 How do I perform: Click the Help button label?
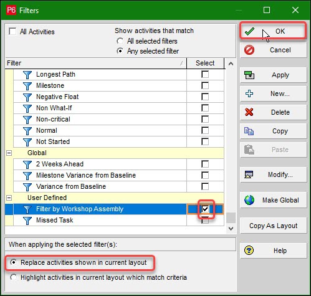point(280,251)
